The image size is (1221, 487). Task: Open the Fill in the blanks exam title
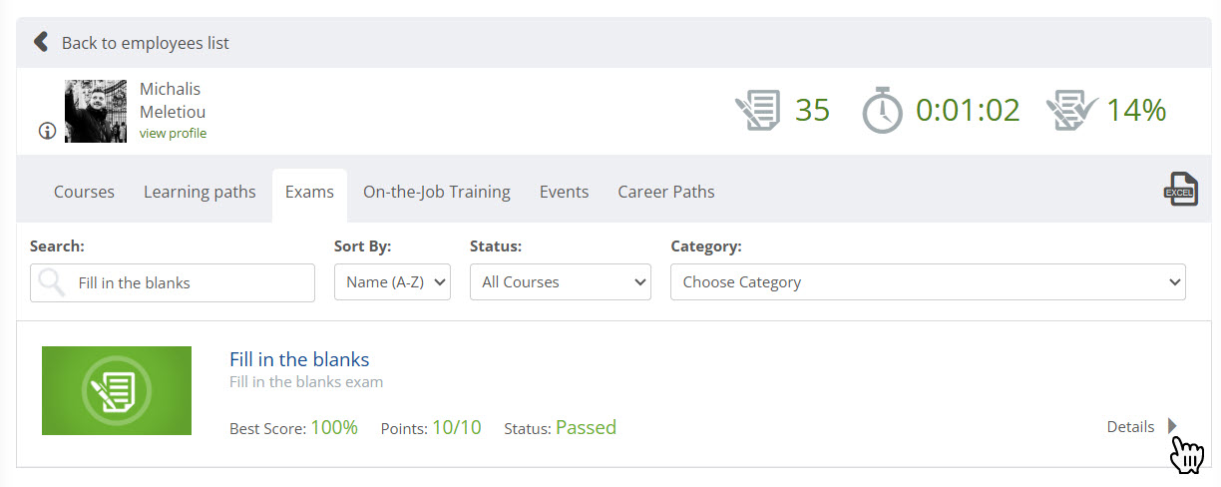pos(299,359)
